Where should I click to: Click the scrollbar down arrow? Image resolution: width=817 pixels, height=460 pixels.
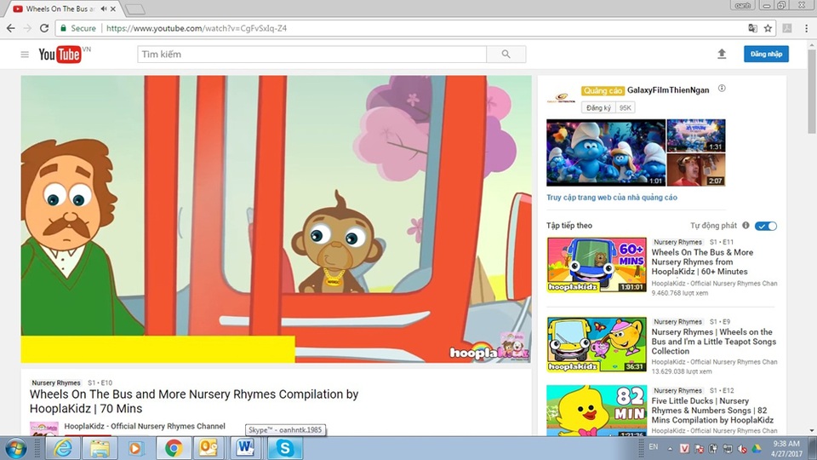click(812, 431)
